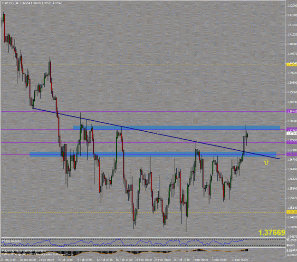The width and height of the screenshot is (297, 262).
Task: Click the 28 Jan 08:00 time axis label
Action: [28, 260]
